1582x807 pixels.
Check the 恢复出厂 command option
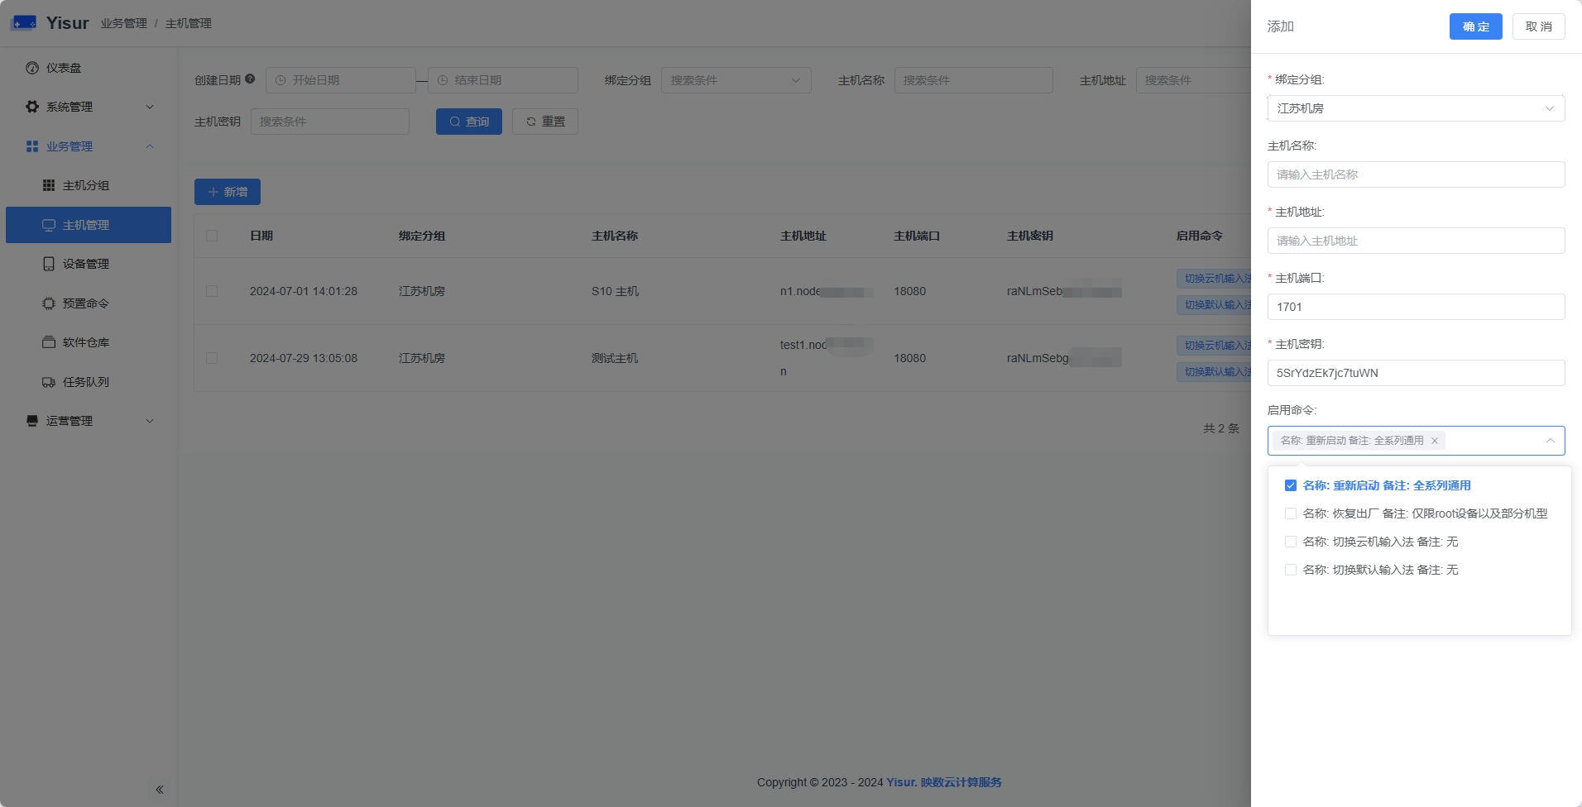[x=1291, y=513]
